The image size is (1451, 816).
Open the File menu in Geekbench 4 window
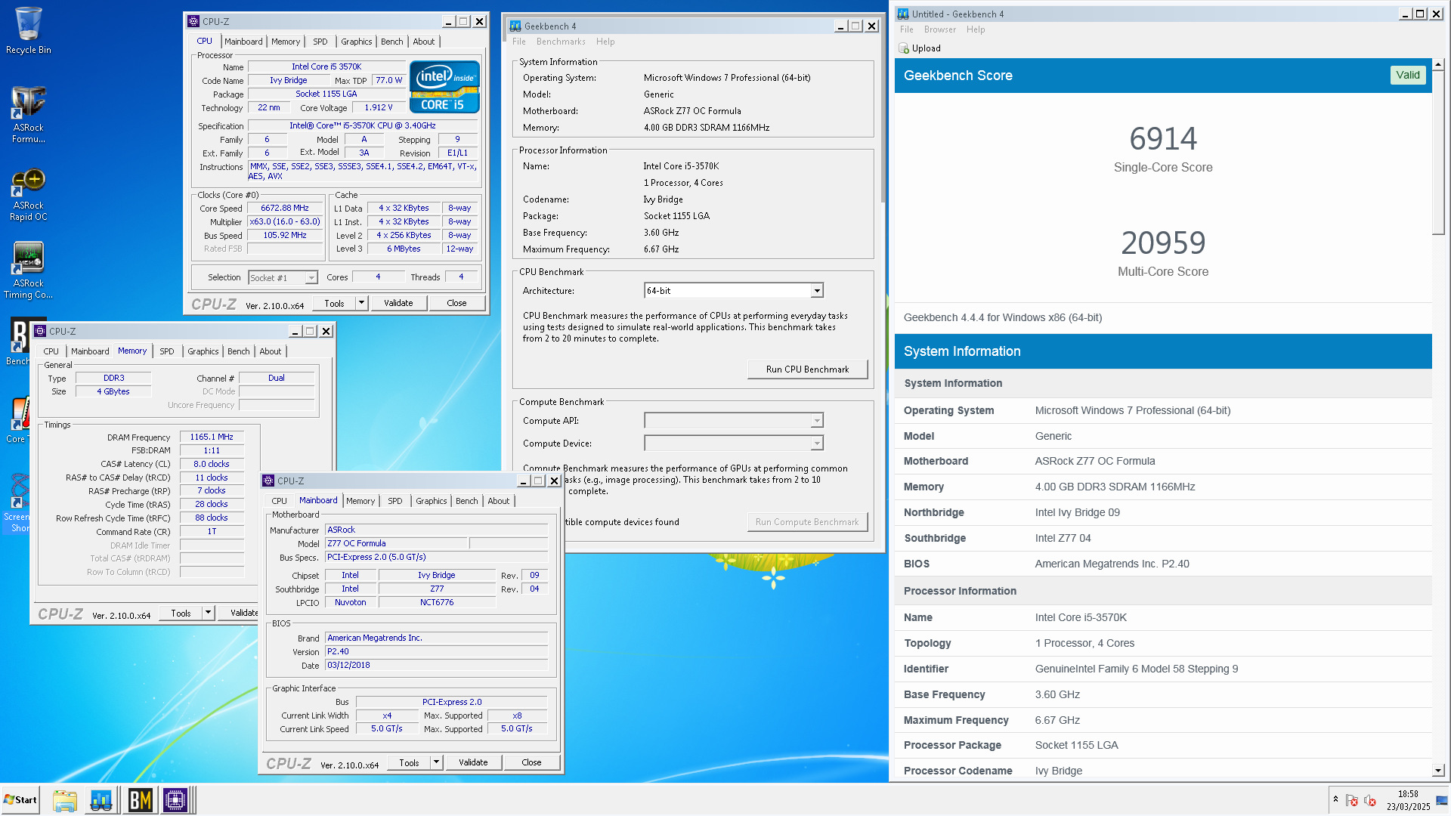(519, 42)
